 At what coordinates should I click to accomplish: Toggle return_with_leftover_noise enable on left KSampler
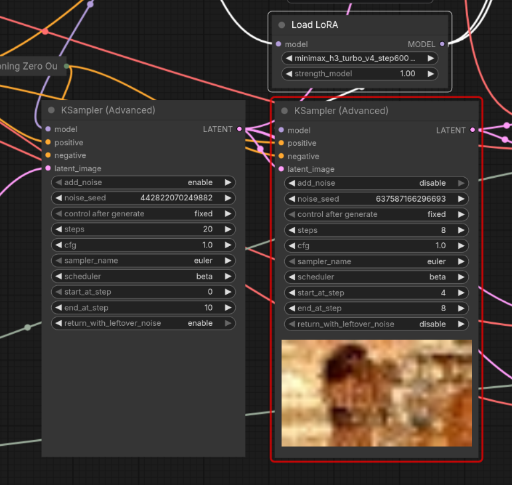pos(143,323)
